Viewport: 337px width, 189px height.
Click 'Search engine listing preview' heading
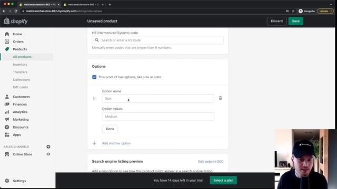[117, 161]
